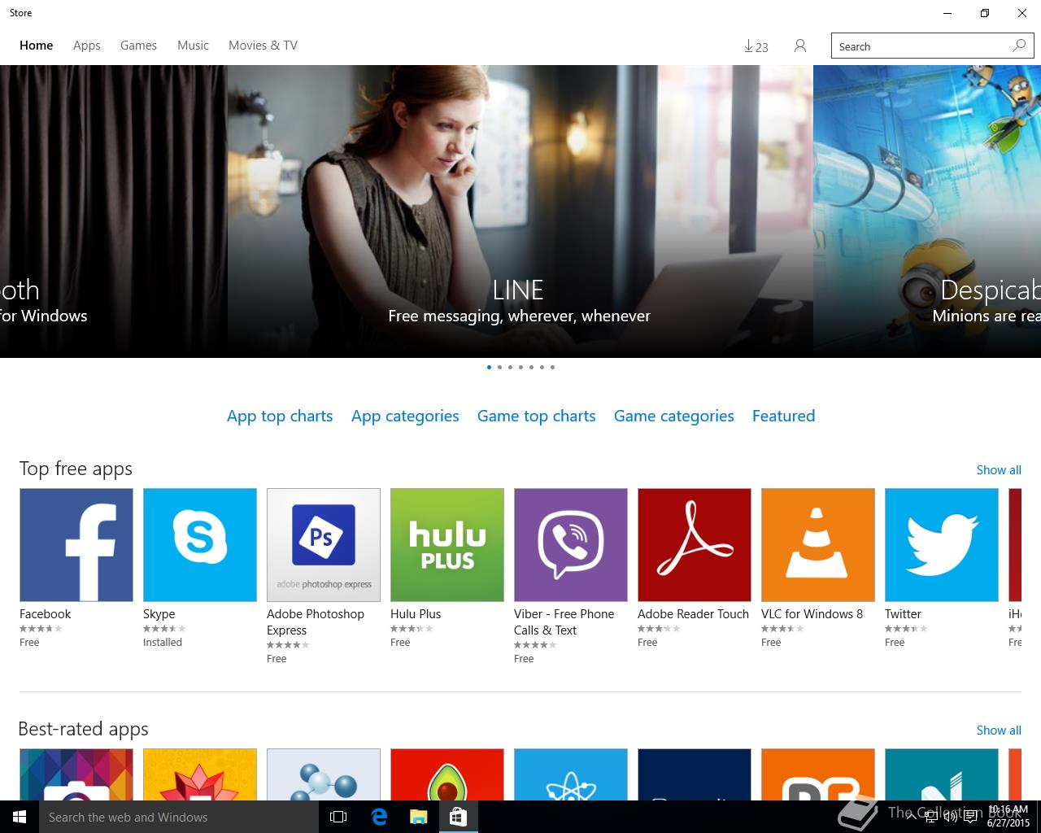Open the banner ending in 'for Windows'
This screenshot has height=833, width=1041.
(113, 212)
